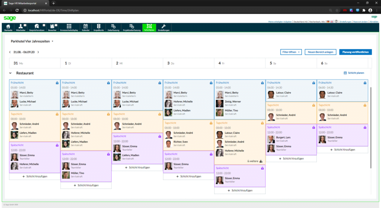Select 'Zeisig, Werner' in Friday Frühschicht

(x=233, y=101)
